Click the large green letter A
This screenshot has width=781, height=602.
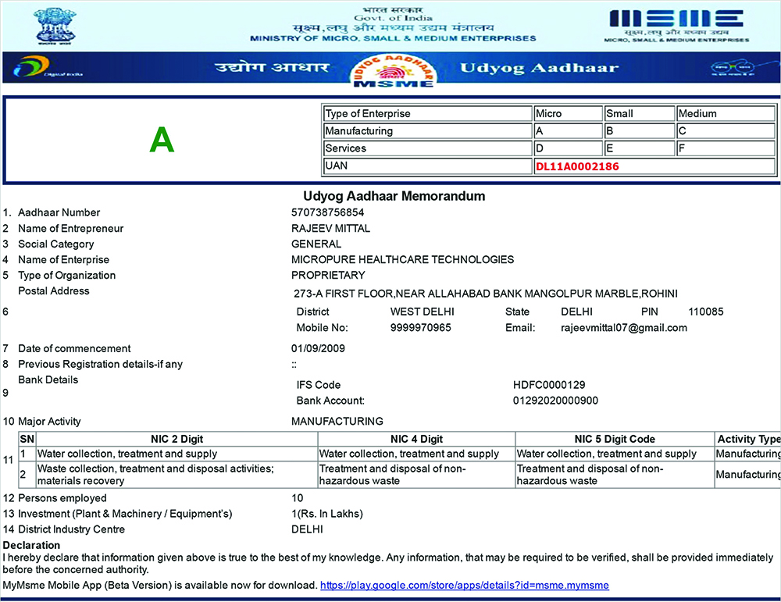coord(162,140)
